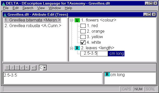Collapse the flowers <colour> tree node
This screenshot has height=93, width=159.
[71, 20]
